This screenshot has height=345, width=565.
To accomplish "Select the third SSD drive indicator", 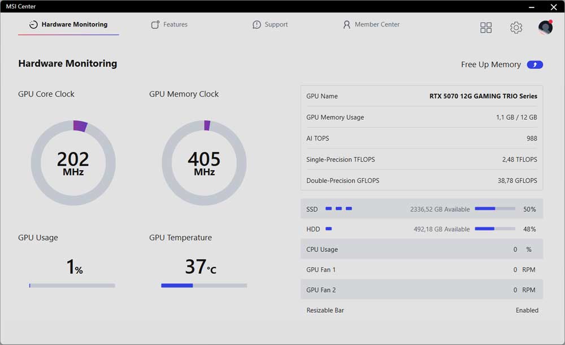I will click(349, 208).
